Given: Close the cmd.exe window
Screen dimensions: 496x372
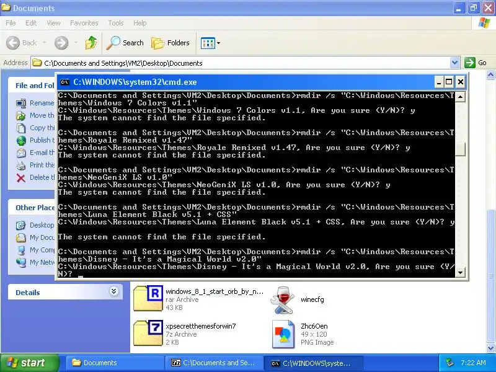Looking at the screenshot, I should click(461, 82).
